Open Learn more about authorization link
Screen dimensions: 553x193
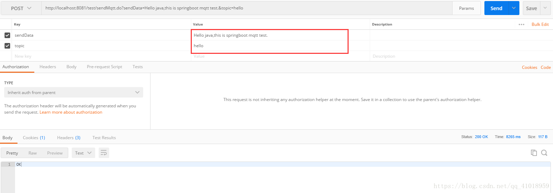[x=71, y=112]
